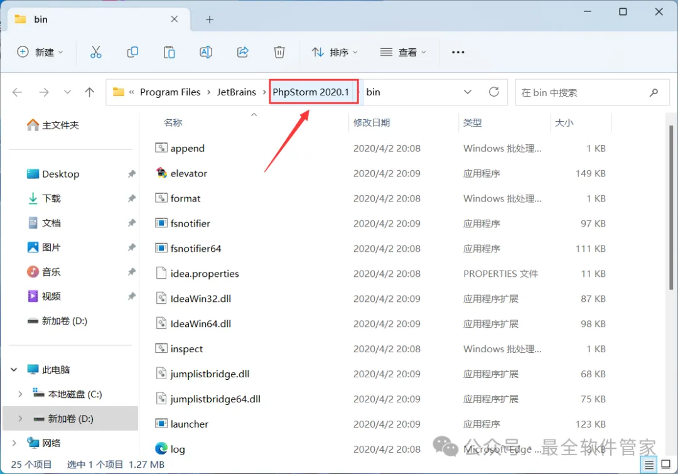Click PhpStorm 2020.1 breadcrumb

click(311, 92)
